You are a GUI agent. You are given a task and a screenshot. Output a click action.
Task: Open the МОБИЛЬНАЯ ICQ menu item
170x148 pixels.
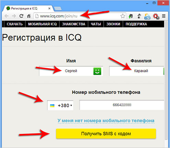click(x=43, y=24)
